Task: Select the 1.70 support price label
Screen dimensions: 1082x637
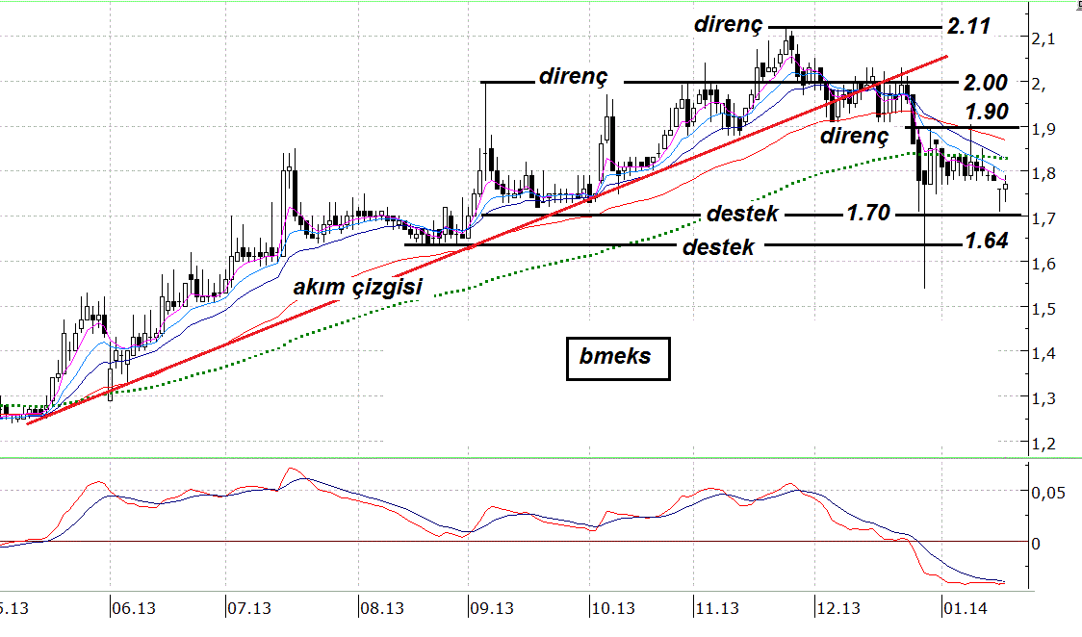Action: pyautogui.click(x=868, y=213)
